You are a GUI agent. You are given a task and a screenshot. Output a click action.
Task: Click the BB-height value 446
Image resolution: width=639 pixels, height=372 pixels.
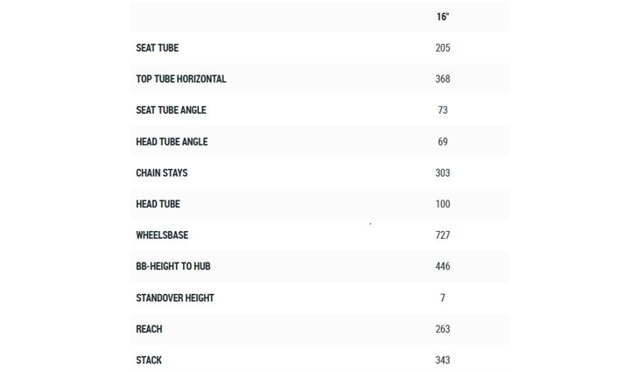point(443,266)
